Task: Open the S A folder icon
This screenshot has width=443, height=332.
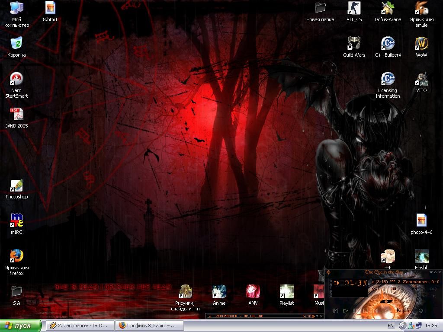Action: click(x=16, y=295)
